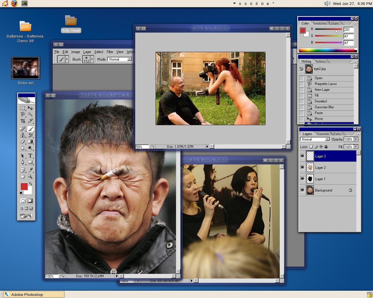The height and width of the screenshot is (298, 373).
Task: Select the Eraser tool
Action: click(23, 142)
